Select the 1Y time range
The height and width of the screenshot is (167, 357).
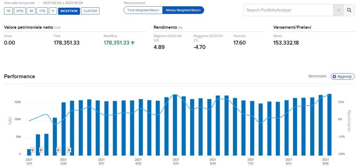click(x=52, y=11)
